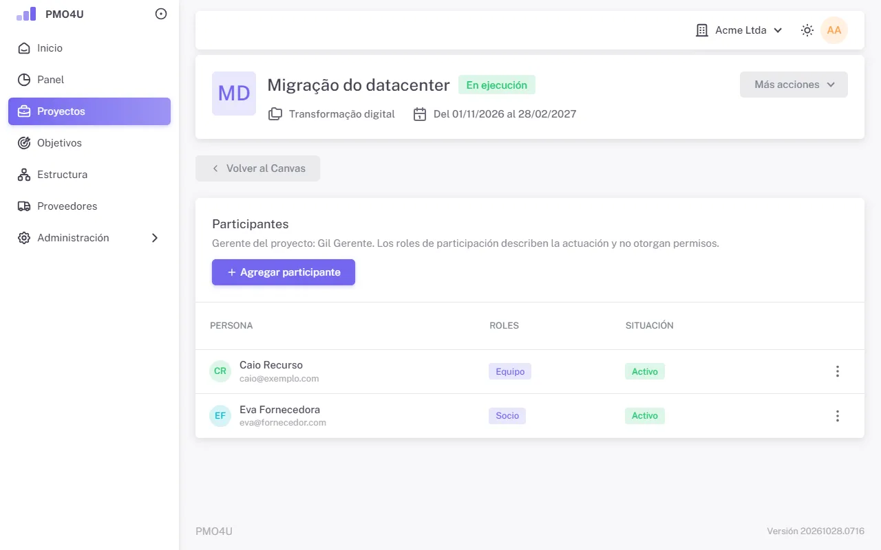Click the building icon beside Acme Ltda

[x=702, y=30]
